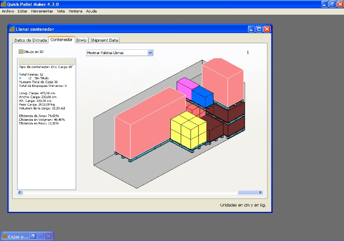Open the Herramientas menu
Image resolution: width=344 pixels, height=241 pixels.
(x=42, y=11)
